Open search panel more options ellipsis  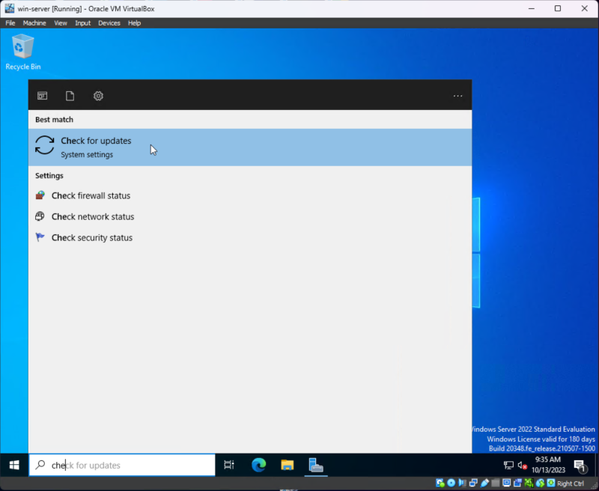coord(457,96)
